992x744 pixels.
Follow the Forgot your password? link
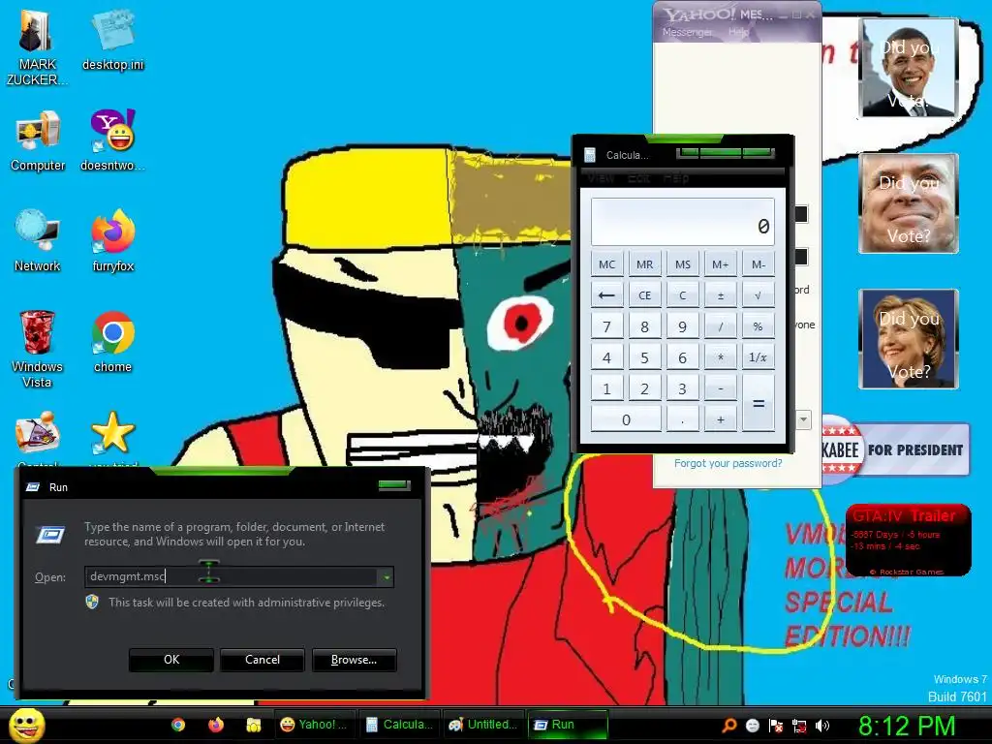(x=728, y=463)
